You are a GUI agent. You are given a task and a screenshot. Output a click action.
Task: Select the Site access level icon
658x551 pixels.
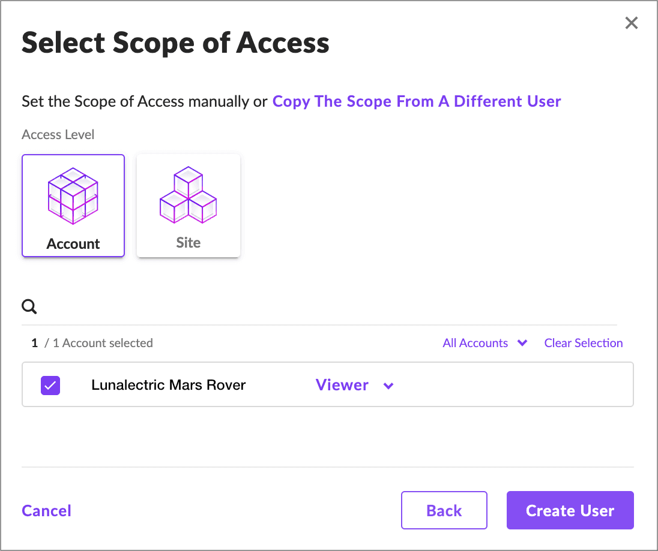188,206
